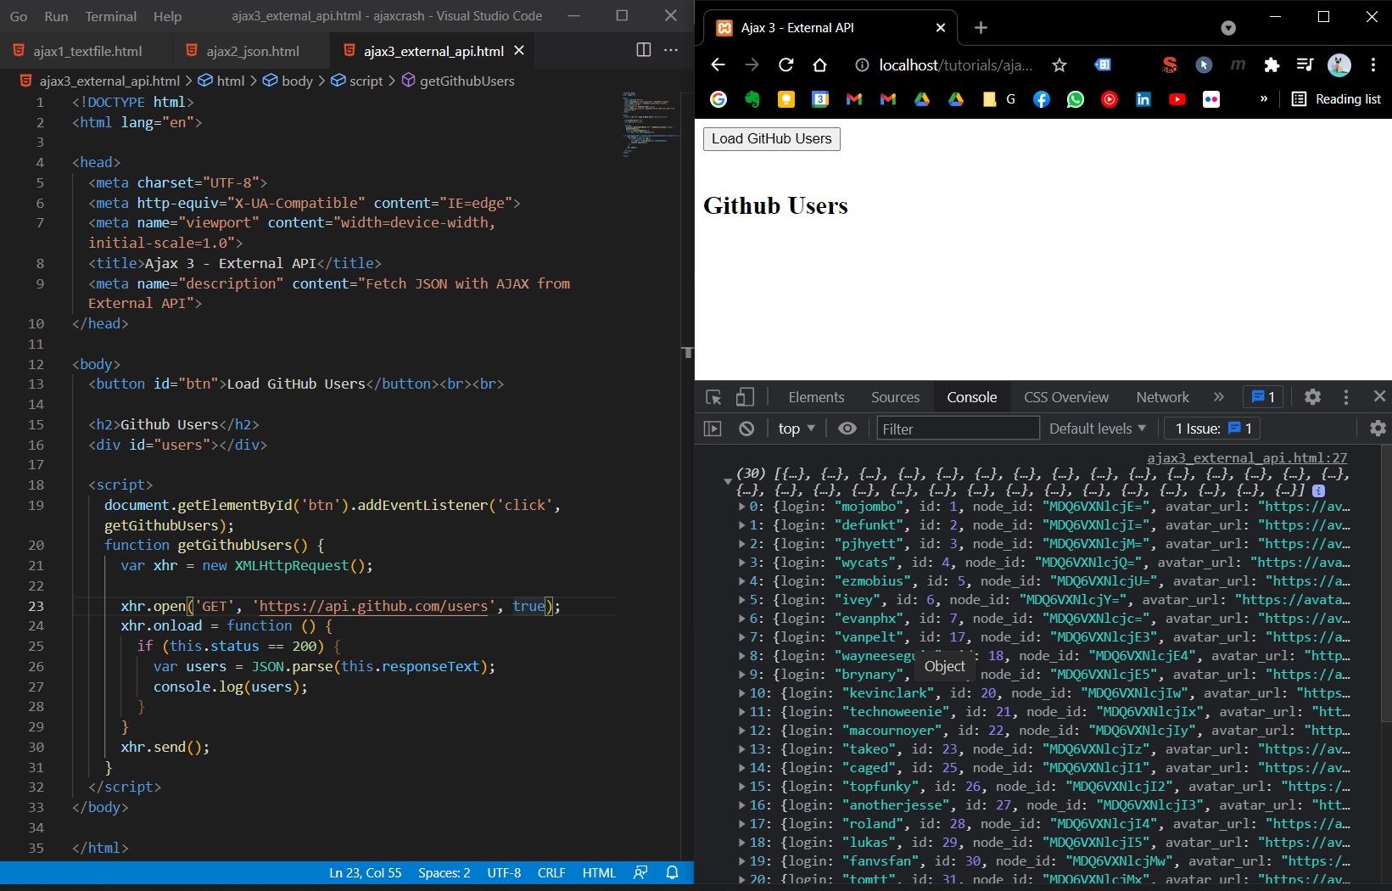Open the Chrome profile avatar
1392x891 pixels.
[1339, 64]
